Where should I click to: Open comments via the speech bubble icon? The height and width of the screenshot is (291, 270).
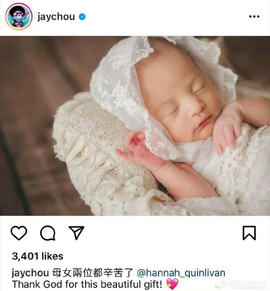tap(48, 233)
